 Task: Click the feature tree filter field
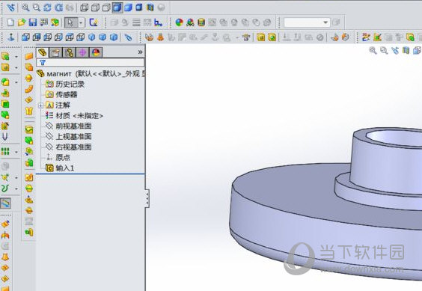(x=91, y=62)
